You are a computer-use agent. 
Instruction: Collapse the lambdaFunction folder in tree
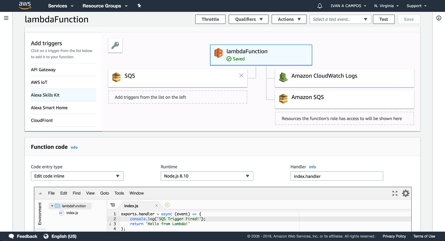point(52,206)
